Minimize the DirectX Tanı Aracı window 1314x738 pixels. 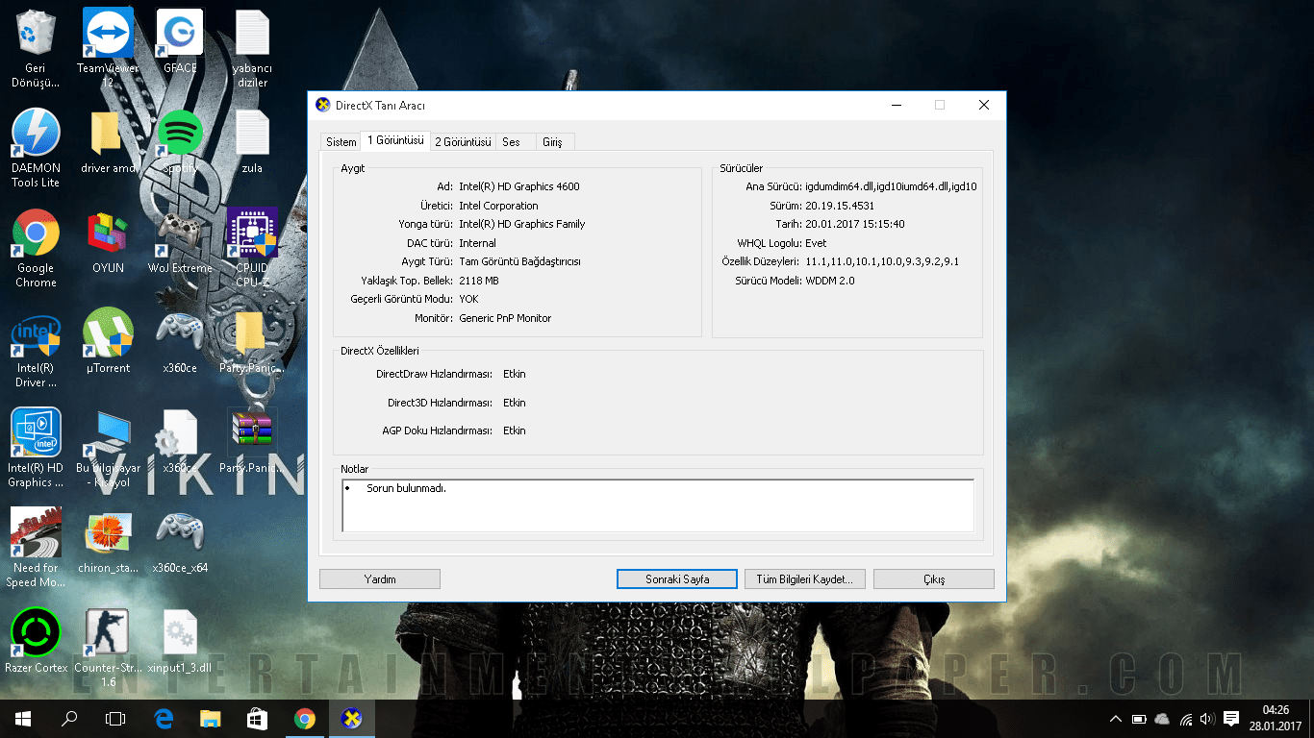(896, 105)
